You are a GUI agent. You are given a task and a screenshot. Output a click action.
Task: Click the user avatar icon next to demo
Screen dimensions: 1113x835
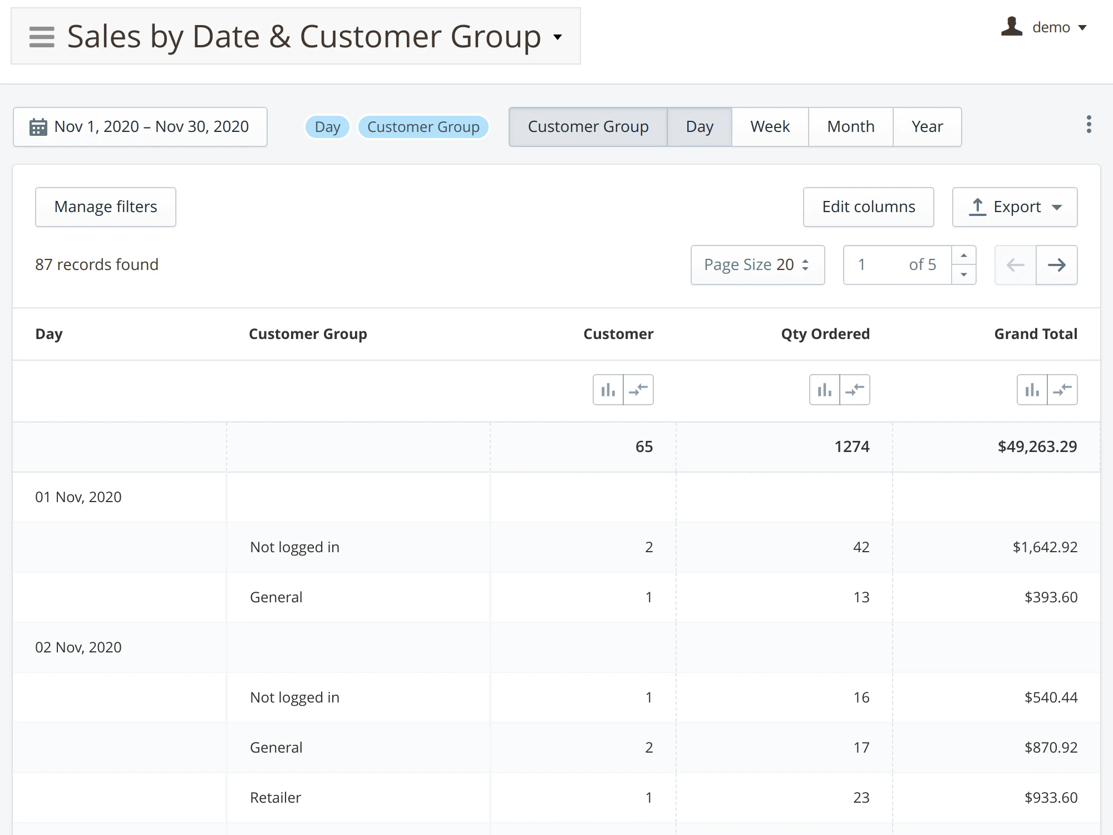pos(1012,27)
